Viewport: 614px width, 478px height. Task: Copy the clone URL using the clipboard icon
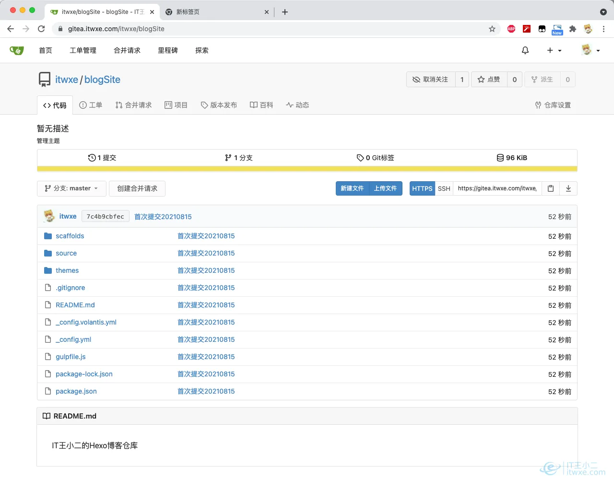[550, 188]
